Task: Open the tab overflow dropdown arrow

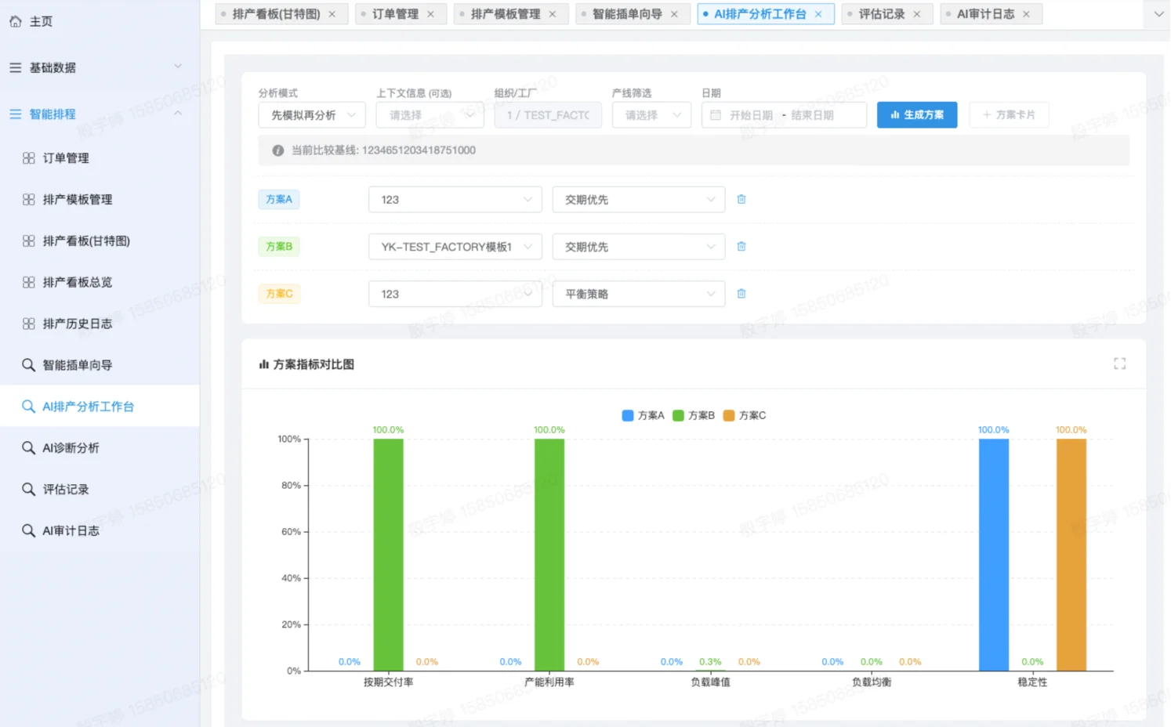Action: click(1158, 14)
